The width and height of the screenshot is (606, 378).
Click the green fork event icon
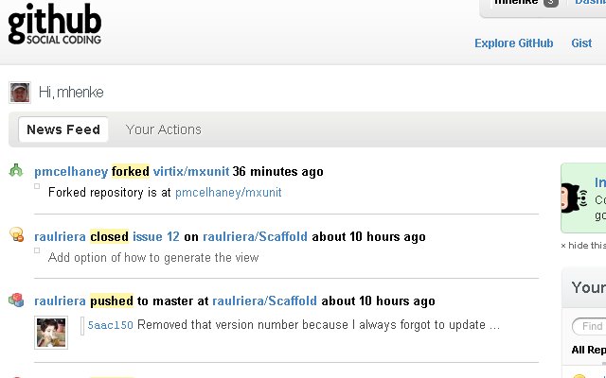click(16, 170)
